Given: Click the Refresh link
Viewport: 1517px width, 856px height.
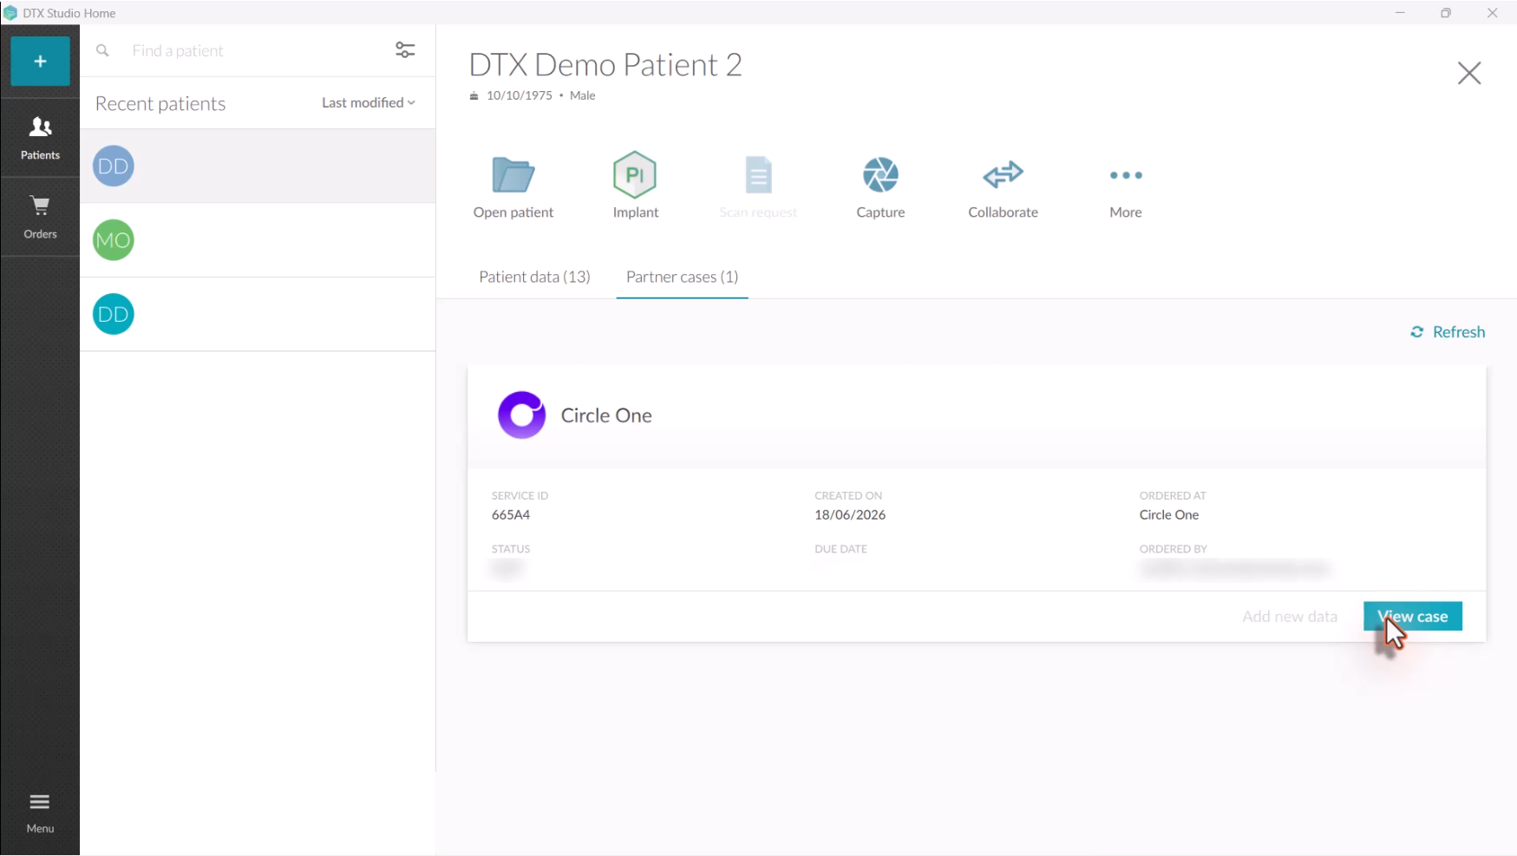Looking at the screenshot, I should 1448,332.
